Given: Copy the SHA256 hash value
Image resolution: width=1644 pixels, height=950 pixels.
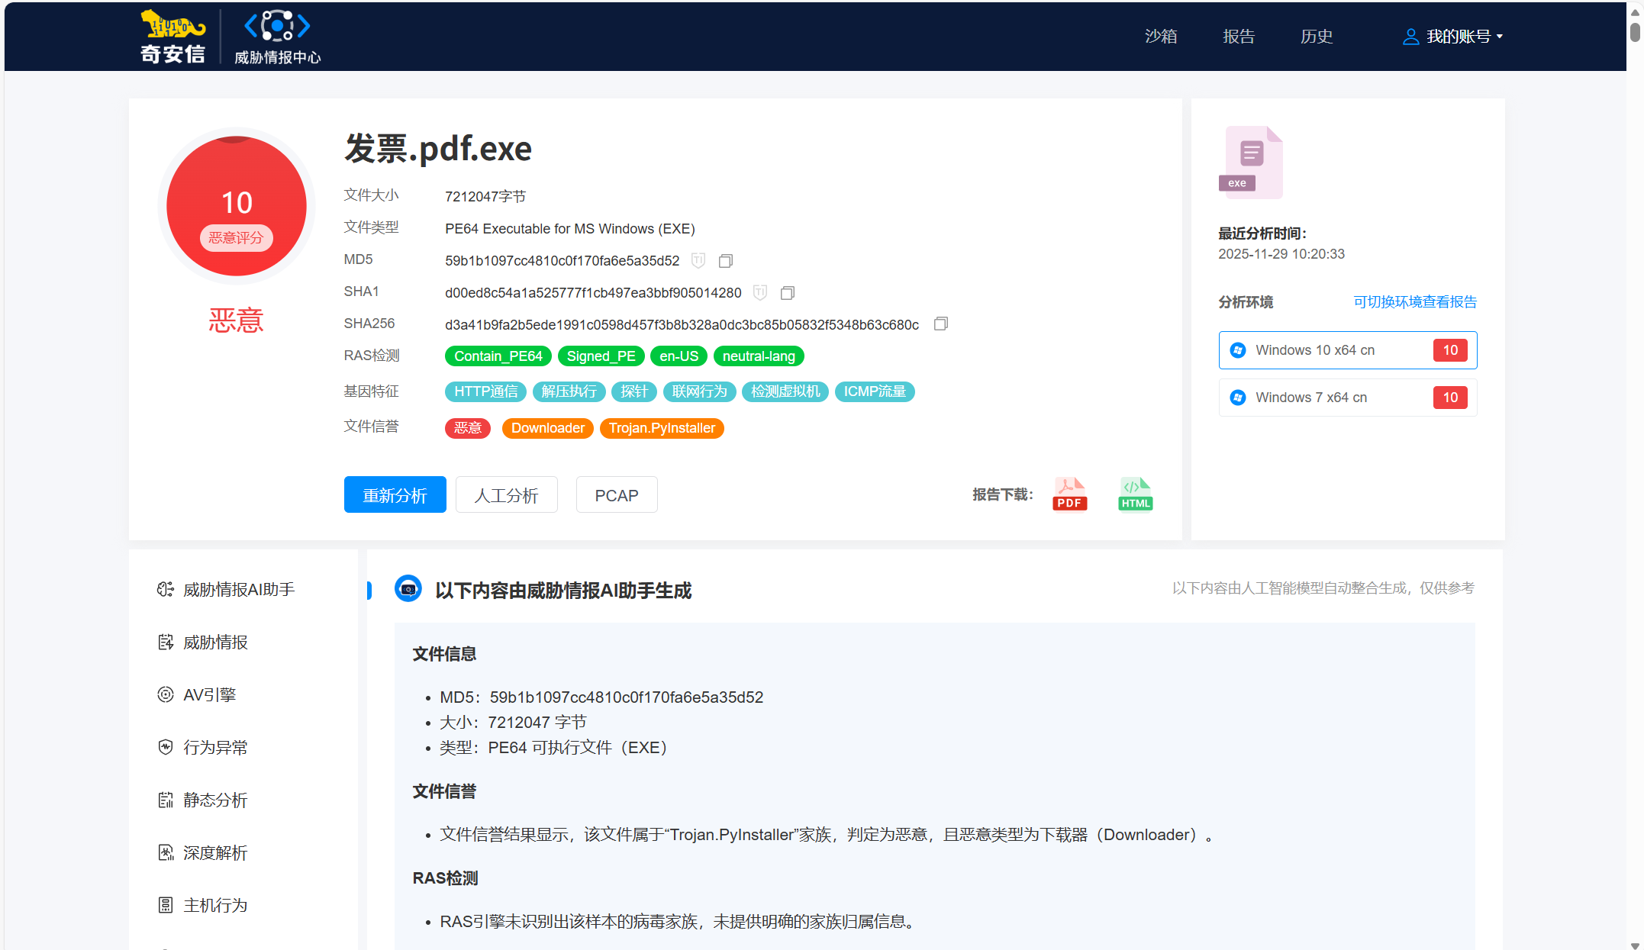Looking at the screenshot, I should pyautogui.click(x=940, y=324).
